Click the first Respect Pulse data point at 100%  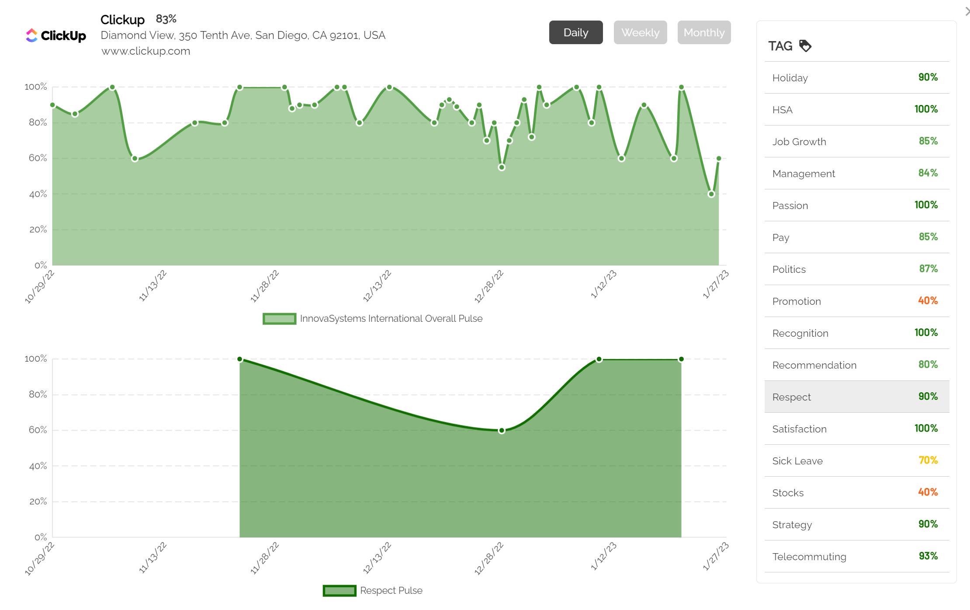click(x=239, y=359)
